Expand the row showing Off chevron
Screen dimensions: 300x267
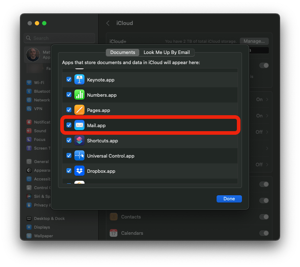tap(262, 132)
